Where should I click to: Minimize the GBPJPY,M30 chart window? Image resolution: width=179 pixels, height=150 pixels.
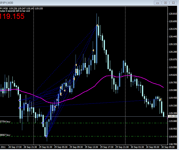click(158, 3)
